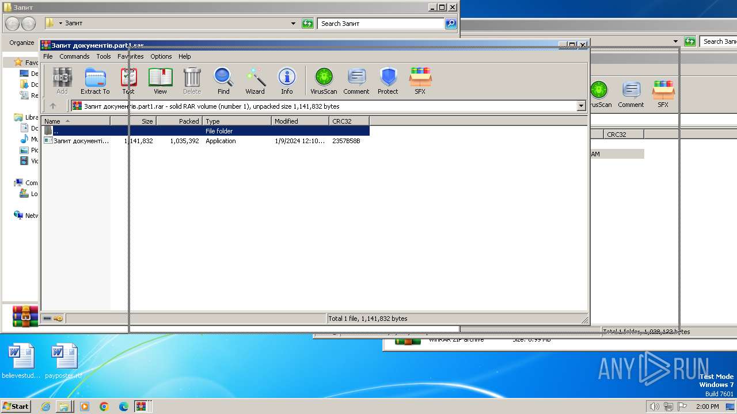Image resolution: width=737 pixels, height=414 pixels.
Task: Open Extract To tool
Action: coord(95,80)
